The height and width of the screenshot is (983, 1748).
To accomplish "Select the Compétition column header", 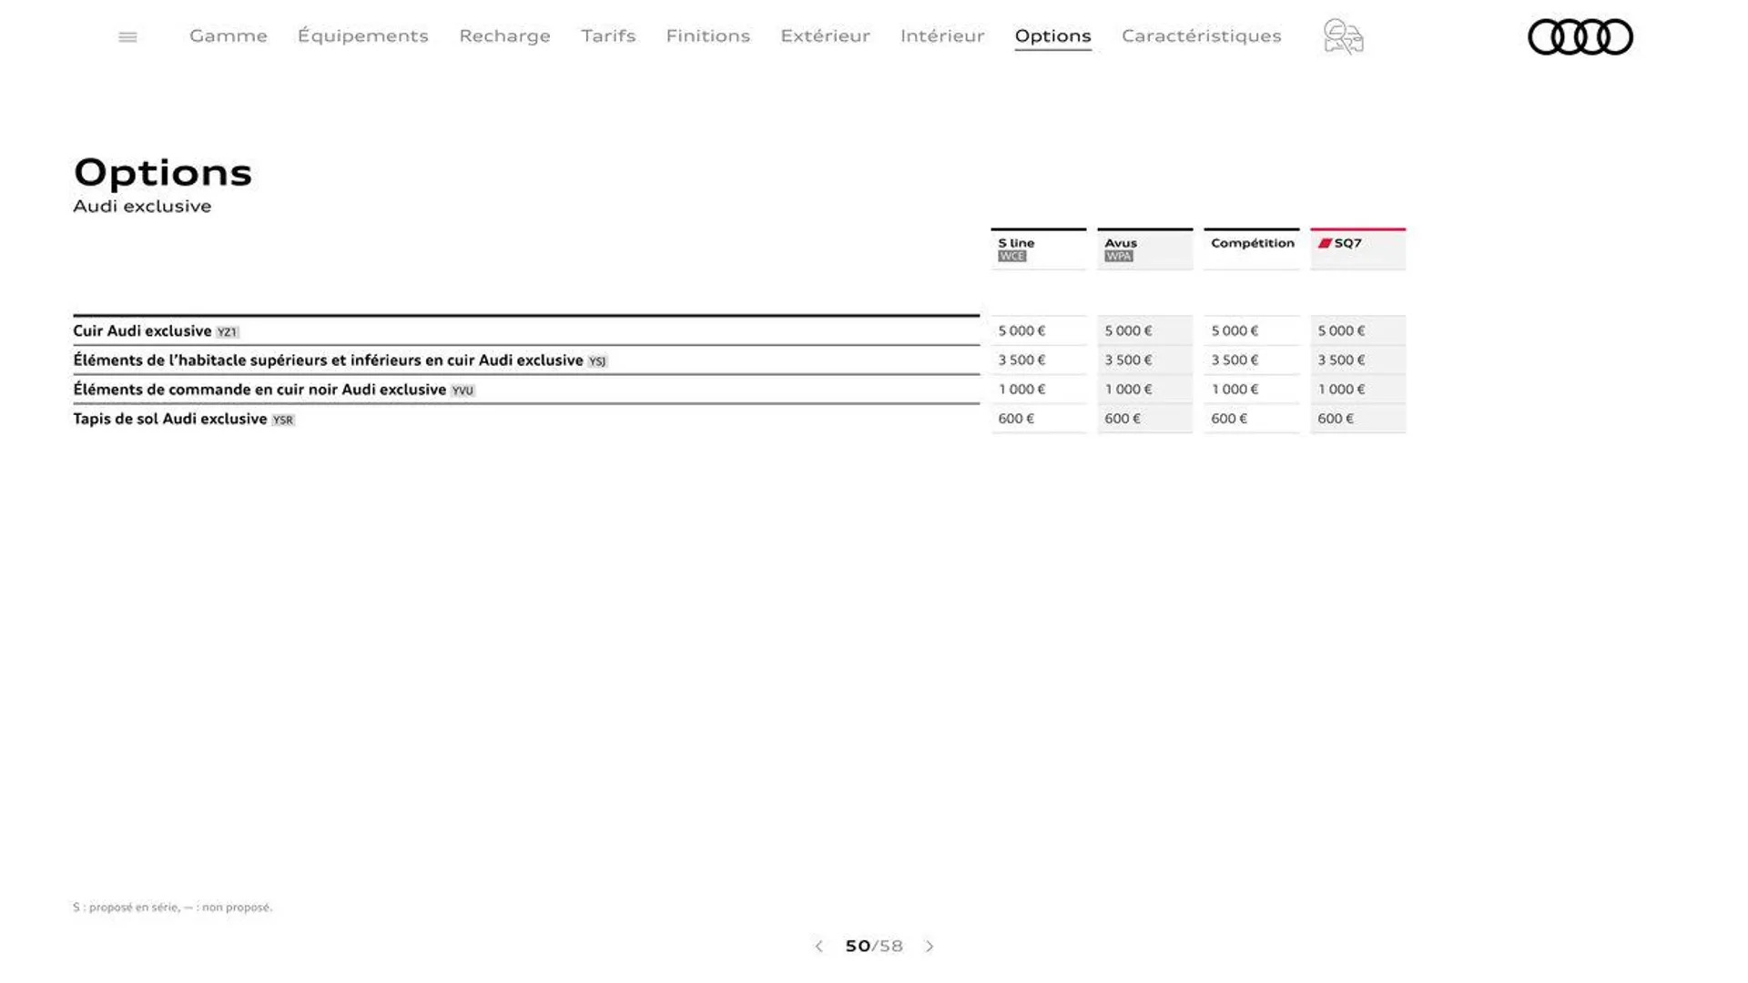I will 1251,248.
